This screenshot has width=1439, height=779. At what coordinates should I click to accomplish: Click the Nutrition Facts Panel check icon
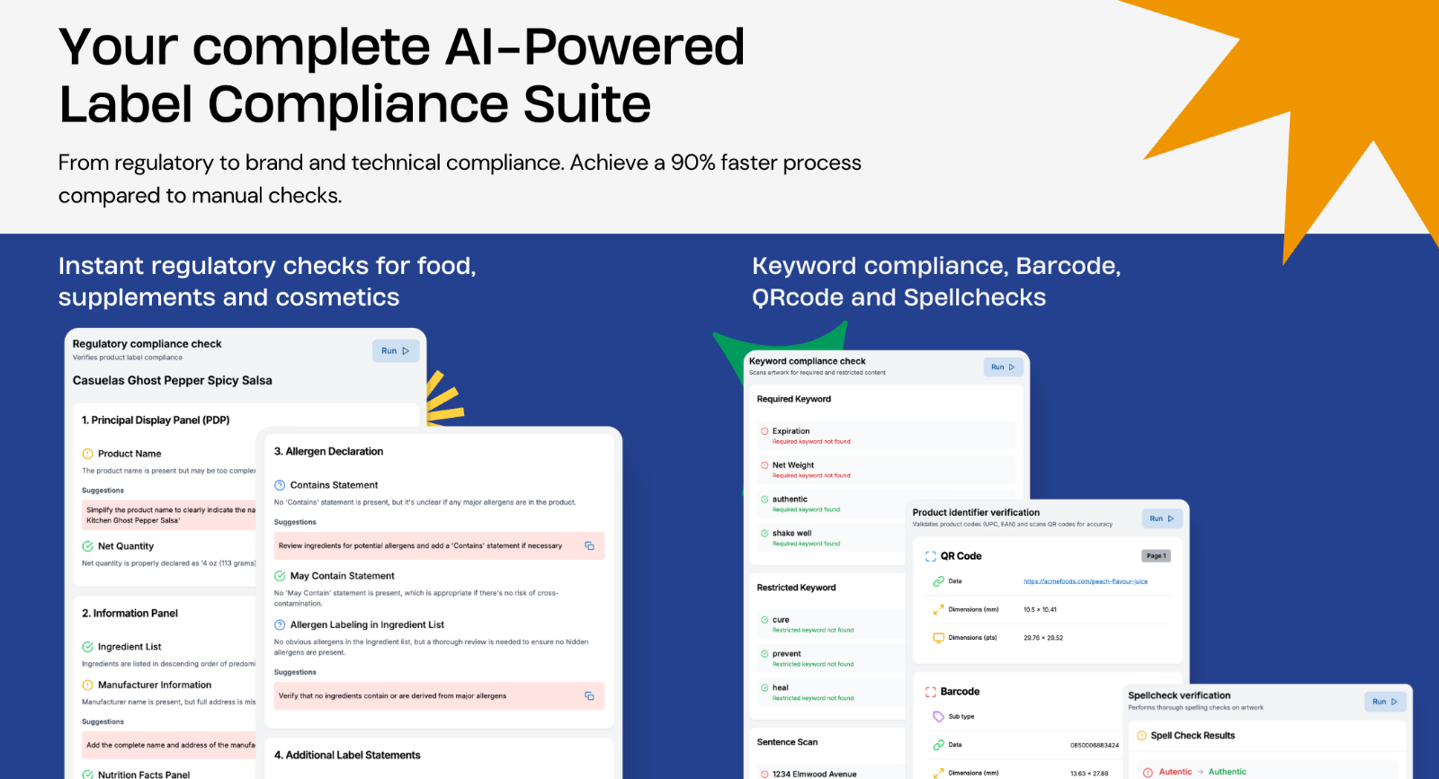tap(88, 775)
